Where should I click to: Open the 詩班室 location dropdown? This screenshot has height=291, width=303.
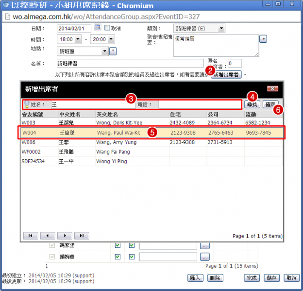click(x=104, y=51)
